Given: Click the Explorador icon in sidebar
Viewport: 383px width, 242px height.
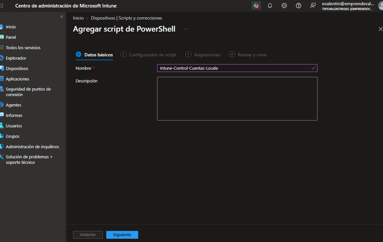Looking at the screenshot, I should (2, 58).
